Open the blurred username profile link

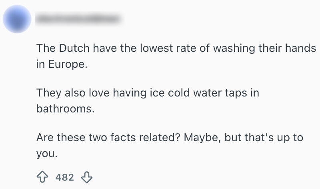click(78, 18)
